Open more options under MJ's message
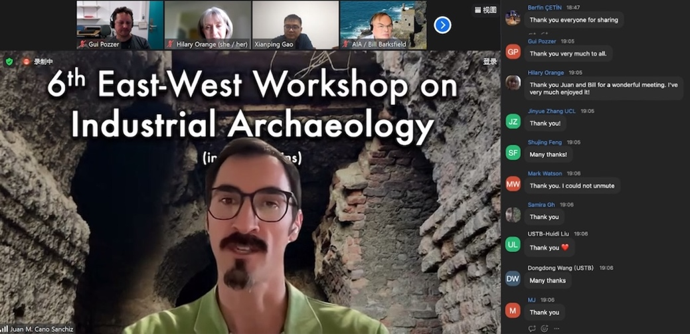This screenshot has width=690, height=334. pos(557,328)
